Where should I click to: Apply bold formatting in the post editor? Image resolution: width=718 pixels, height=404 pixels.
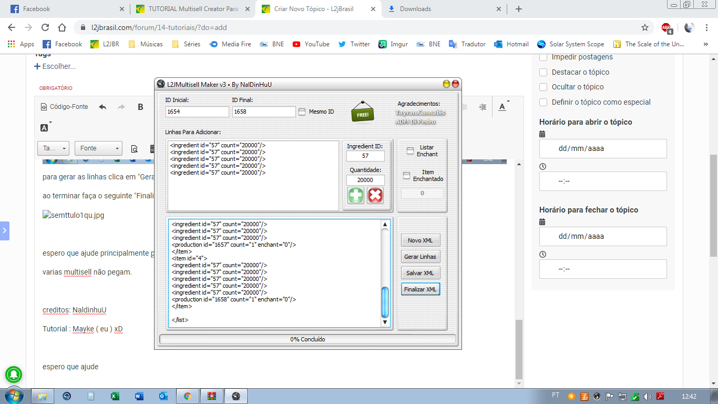(x=139, y=106)
